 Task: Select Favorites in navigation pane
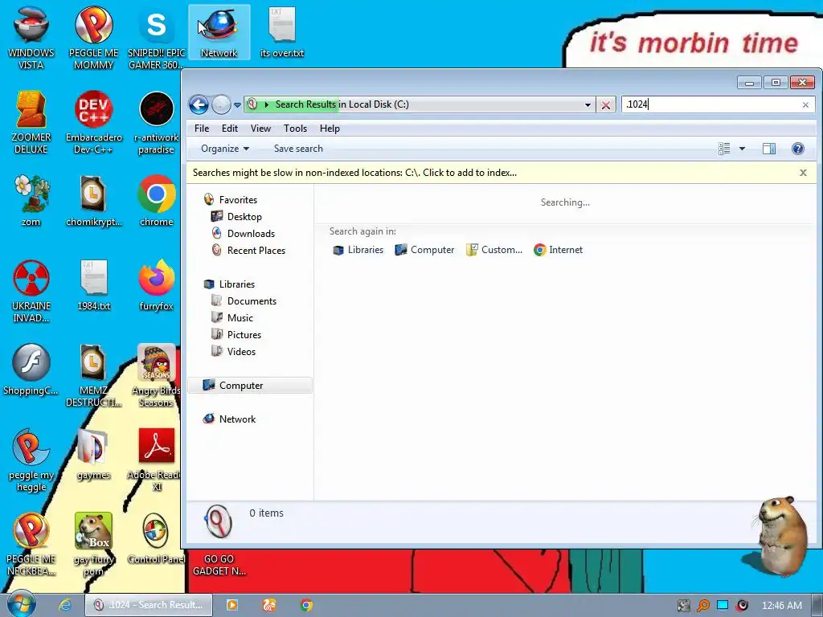[231, 200]
